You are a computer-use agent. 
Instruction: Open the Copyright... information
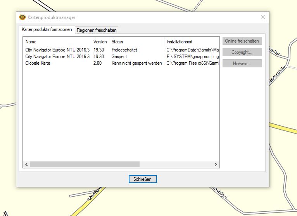[x=242, y=52]
